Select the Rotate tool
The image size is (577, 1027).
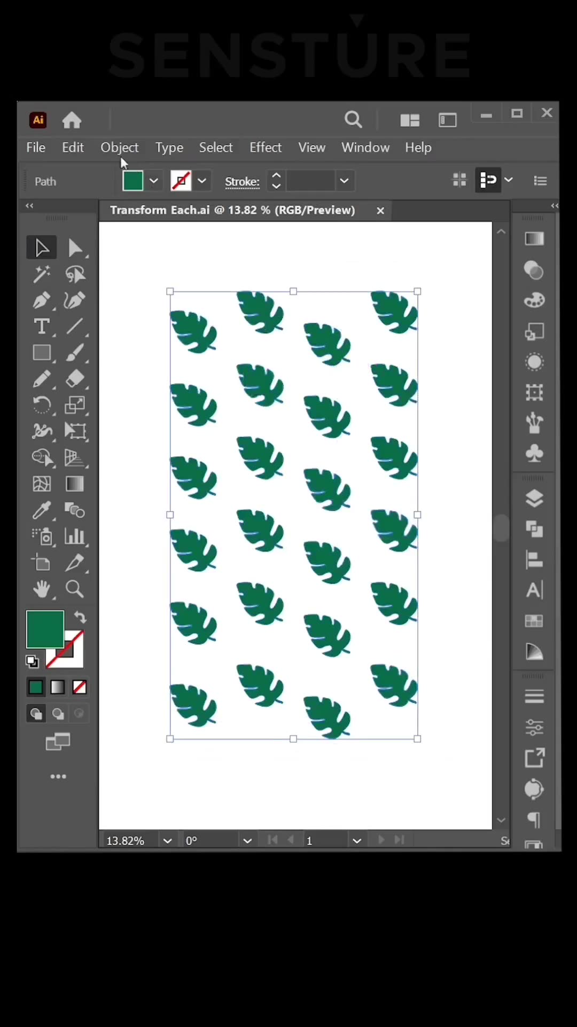42,405
